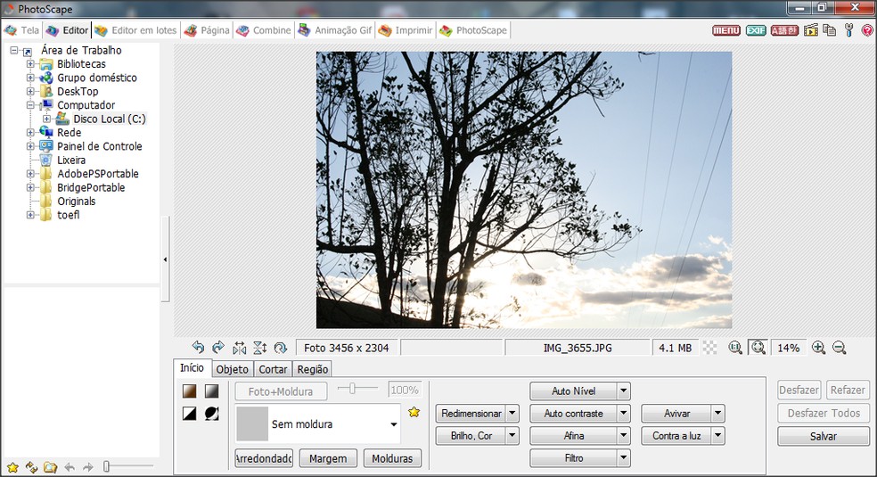This screenshot has width=877, height=477.
Task: Switch to the Tela tab
Action: (21, 30)
